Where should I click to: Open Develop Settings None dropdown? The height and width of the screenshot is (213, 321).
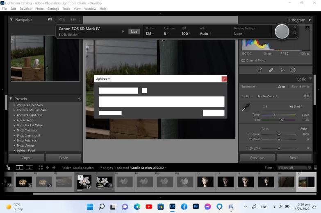(x=239, y=34)
